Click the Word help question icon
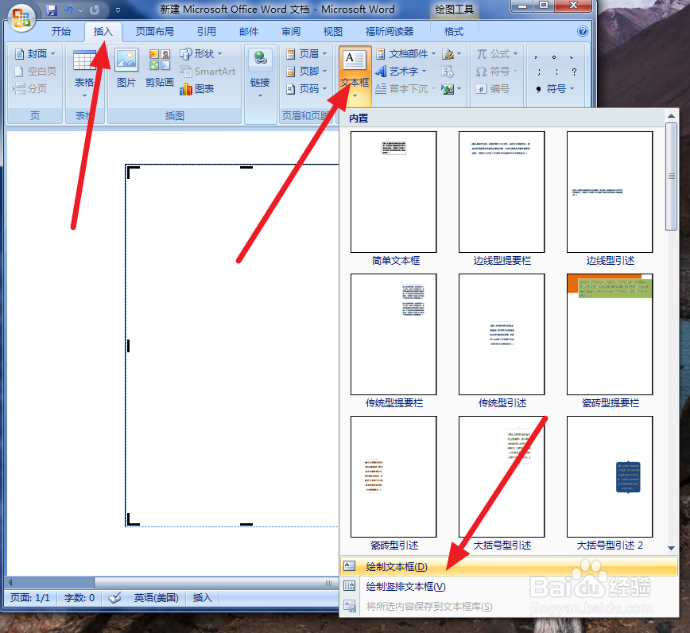 tap(583, 31)
